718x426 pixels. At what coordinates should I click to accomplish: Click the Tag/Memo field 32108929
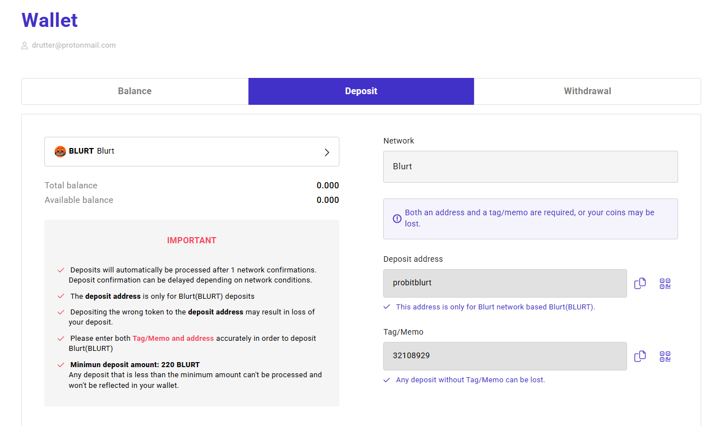pyautogui.click(x=505, y=356)
